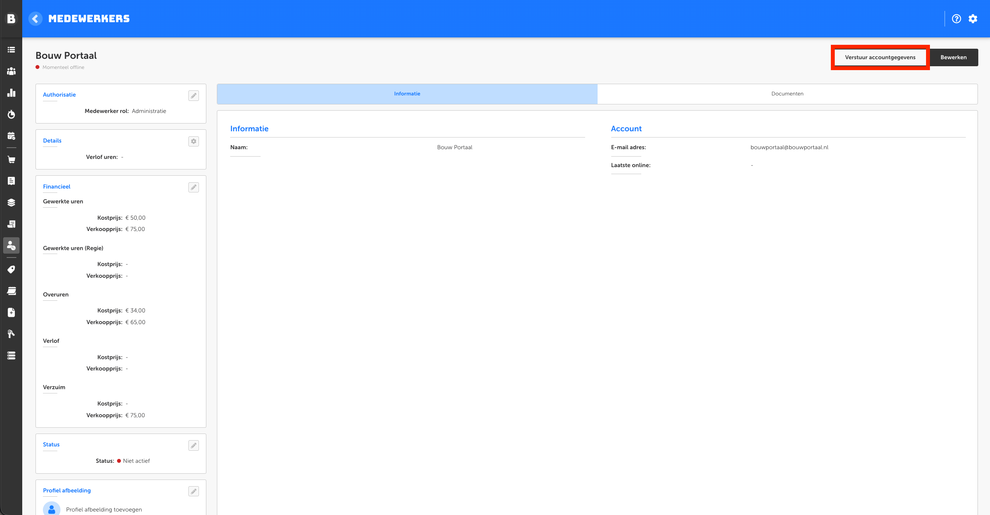Open the people group sidebar icon

pos(11,71)
